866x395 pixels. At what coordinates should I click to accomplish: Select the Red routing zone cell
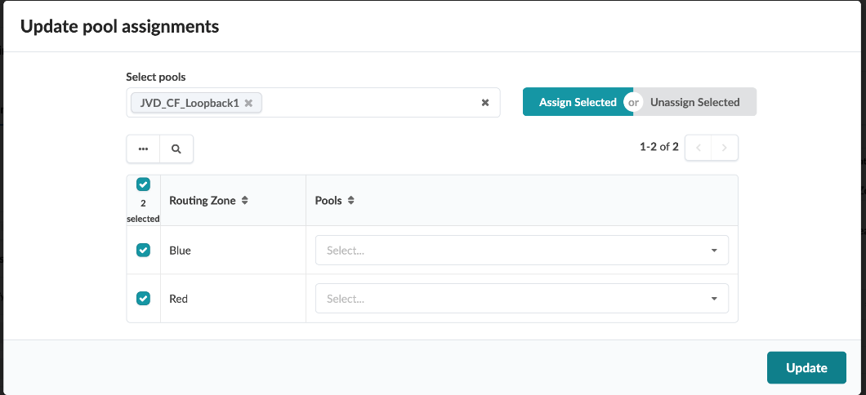click(x=179, y=299)
